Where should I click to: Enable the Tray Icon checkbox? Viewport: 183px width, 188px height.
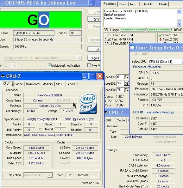[x=89, y=65]
